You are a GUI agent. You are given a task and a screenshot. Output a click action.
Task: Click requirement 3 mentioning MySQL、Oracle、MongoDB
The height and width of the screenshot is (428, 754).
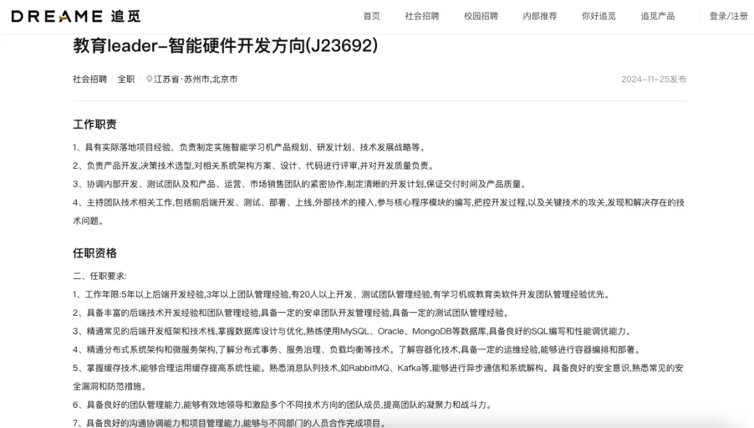(x=353, y=331)
